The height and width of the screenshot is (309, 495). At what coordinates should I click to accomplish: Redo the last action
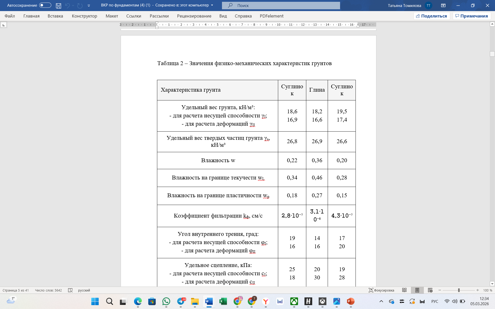tap(80, 5)
